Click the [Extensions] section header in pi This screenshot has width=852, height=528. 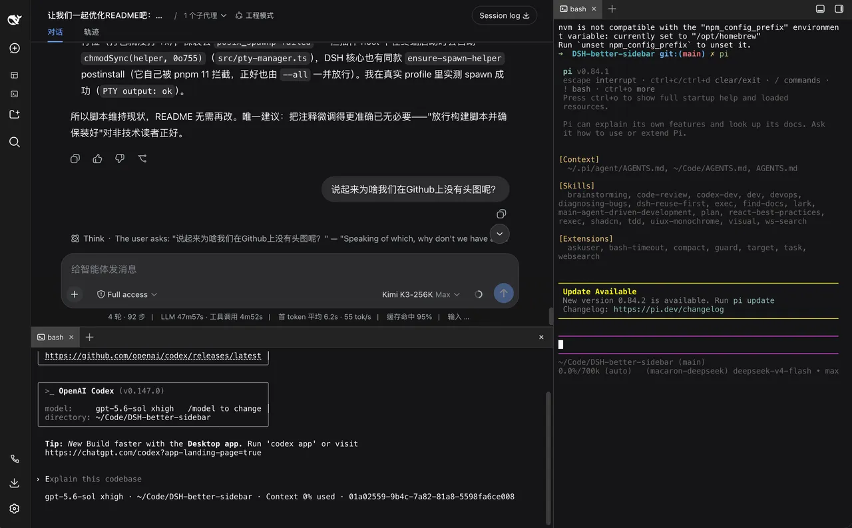tap(585, 238)
